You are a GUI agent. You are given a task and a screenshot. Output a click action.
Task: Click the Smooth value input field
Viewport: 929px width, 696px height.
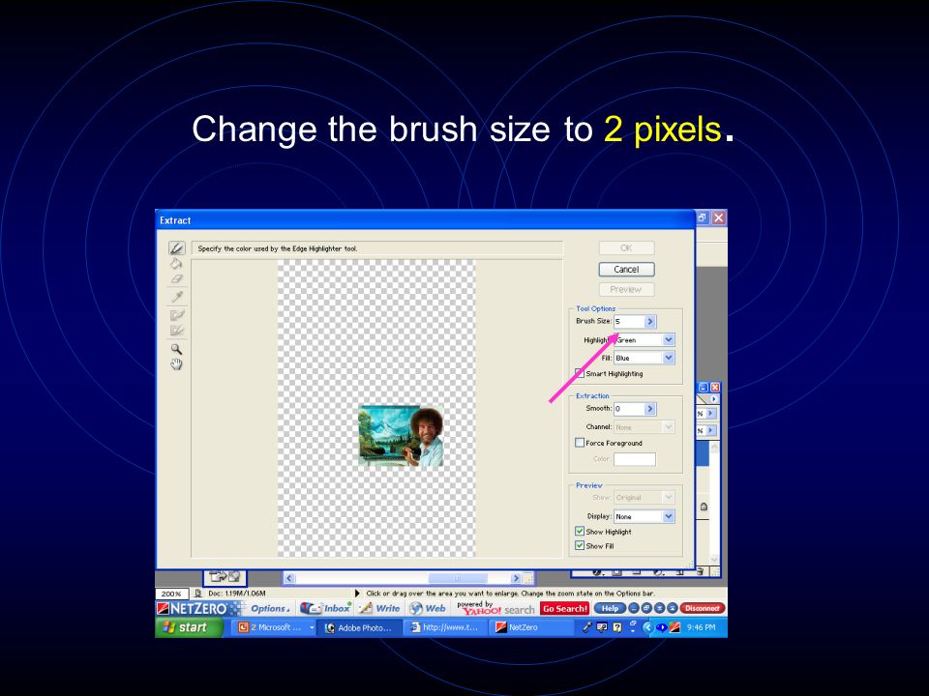(629, 409)
